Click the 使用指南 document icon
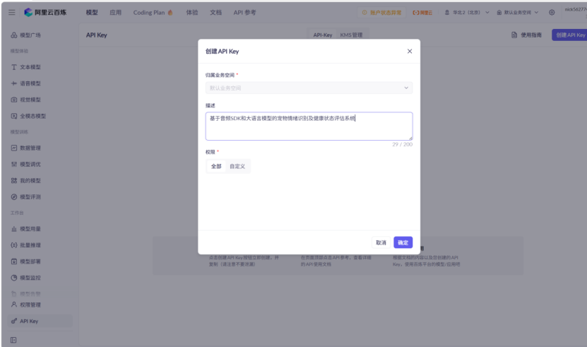The width and height of the screenshot is (587, 347). pyautogui.click(x=514, y=35)
